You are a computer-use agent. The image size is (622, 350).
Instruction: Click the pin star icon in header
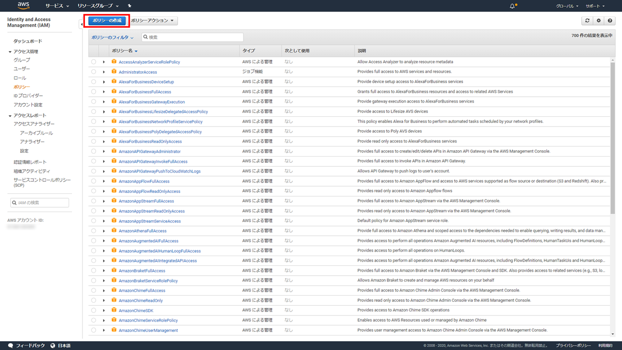tap(129, 6)
